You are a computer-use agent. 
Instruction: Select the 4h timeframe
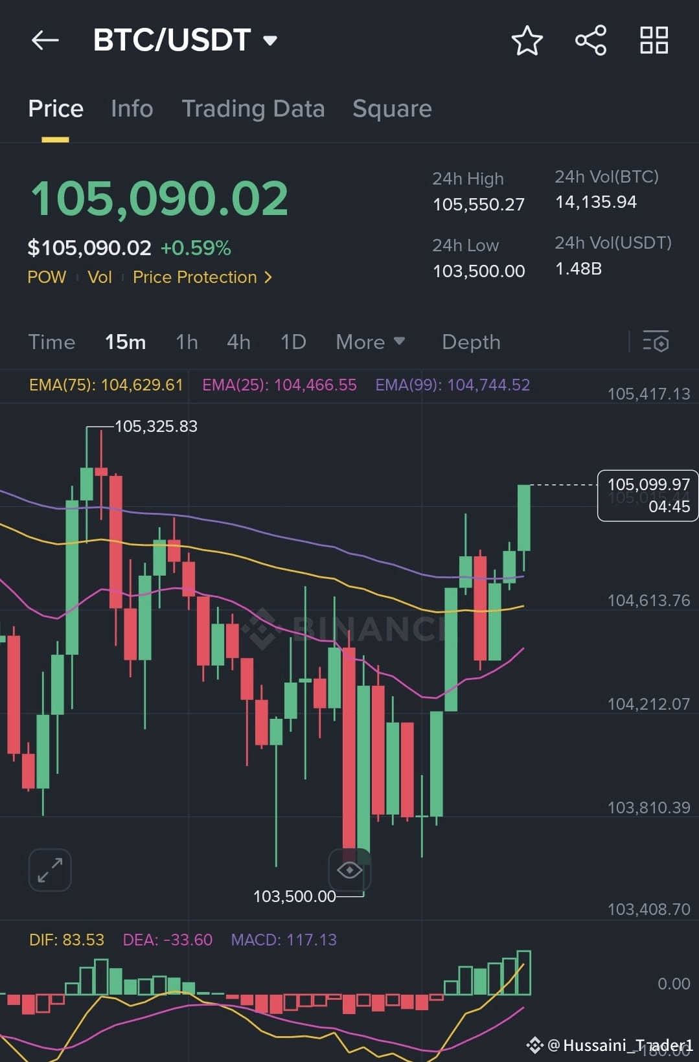(x=238, y=342)
